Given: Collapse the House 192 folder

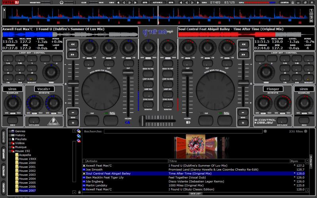Looking at the screenshot, I should (10, 151).
